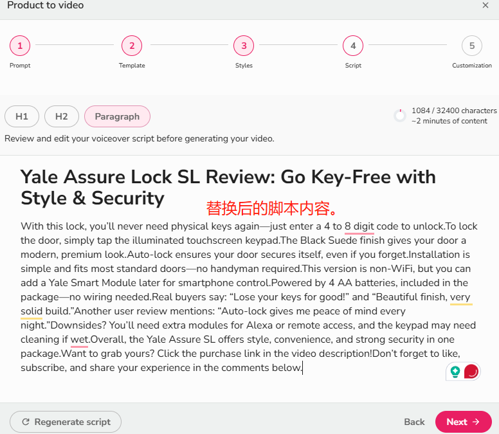Viewport: 499px width, 434px height.
Task: Click the green lightbulb extension icon
Action: click(x=455, y=372)
